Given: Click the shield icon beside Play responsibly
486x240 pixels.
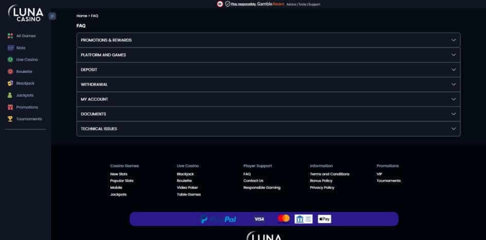Looking at the screenshot, I should click(x=228, y=4).
